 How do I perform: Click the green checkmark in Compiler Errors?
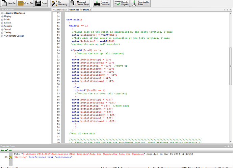(6, 150)
